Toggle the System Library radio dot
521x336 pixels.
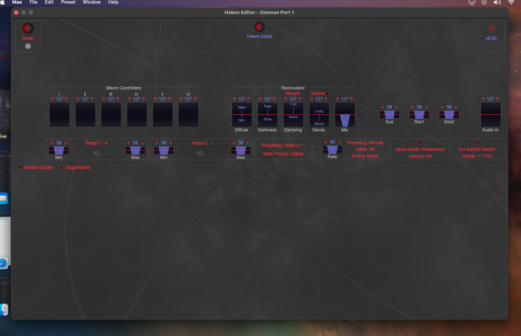click(20, 167)
